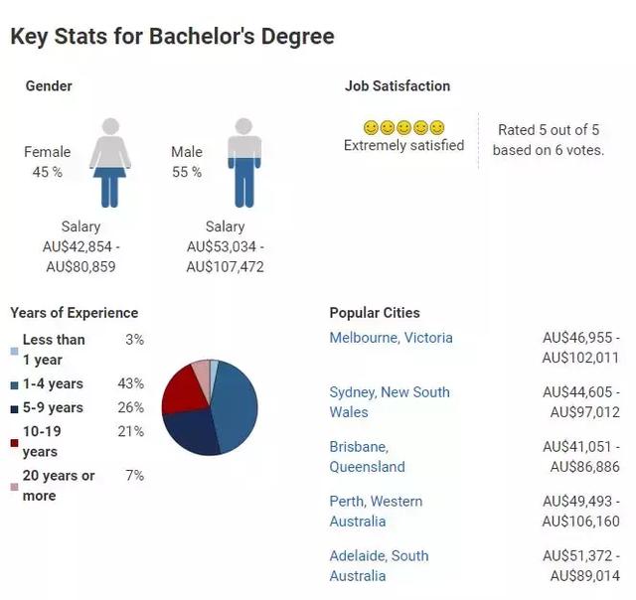Click the 'Extremely satisfied' rating text
Screen dimensions: 636x600
[x=404, y=145]
